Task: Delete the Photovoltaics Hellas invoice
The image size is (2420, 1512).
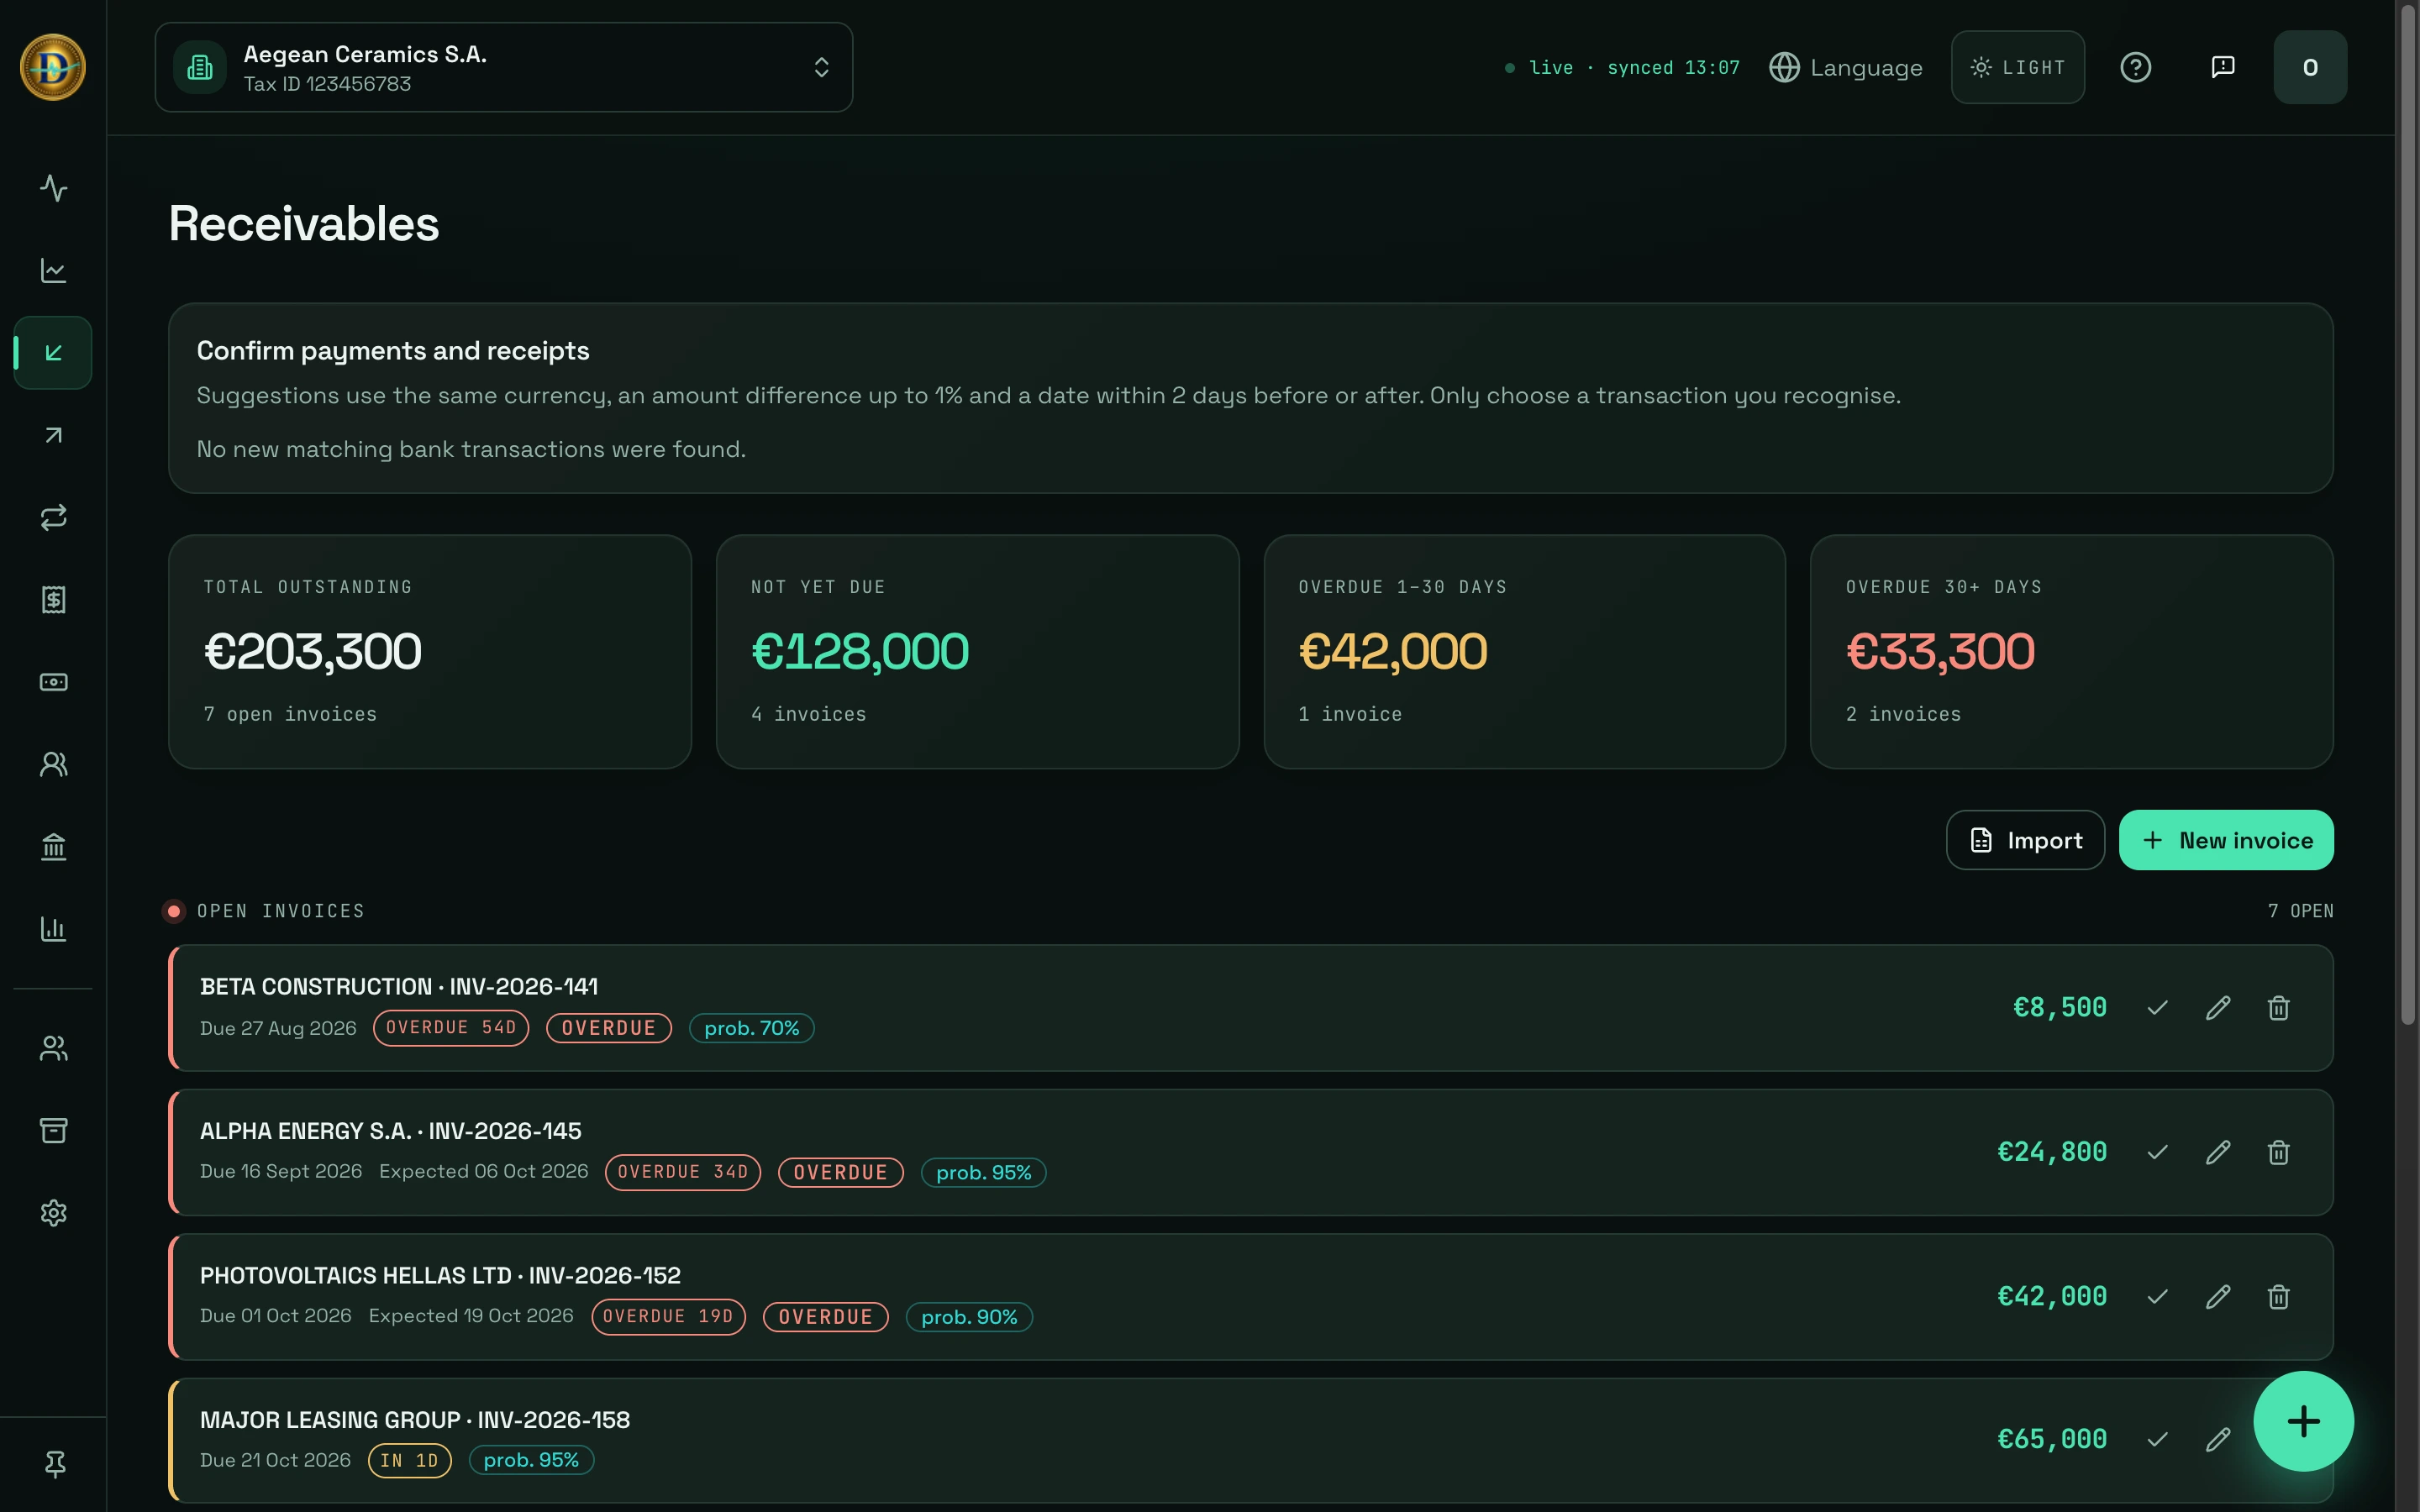Action: pos(2278,1296)
